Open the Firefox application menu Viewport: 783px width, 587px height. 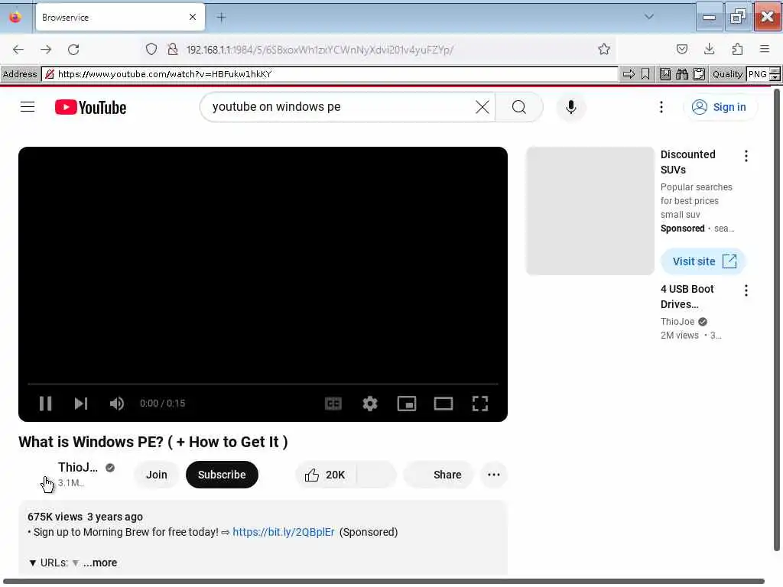click(765, 49)
